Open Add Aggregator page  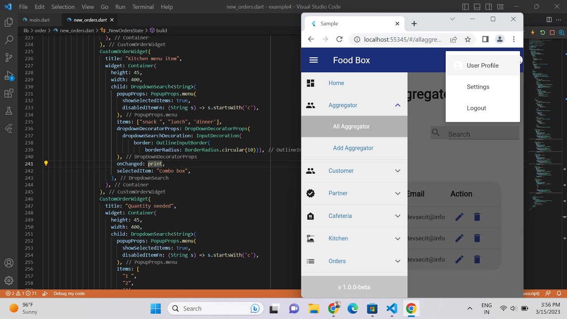(354, 148)
